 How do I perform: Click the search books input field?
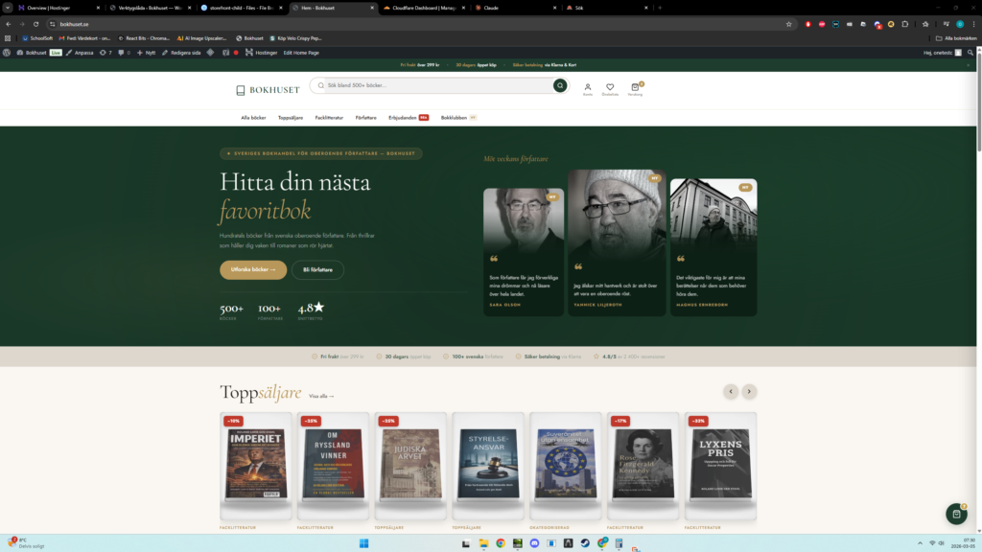click(x=436, y=85)
